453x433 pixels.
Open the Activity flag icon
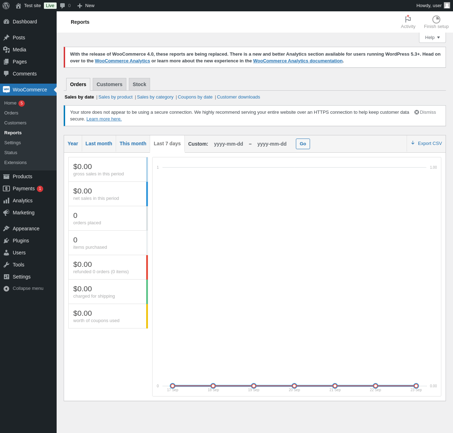(x=408, y=19)
